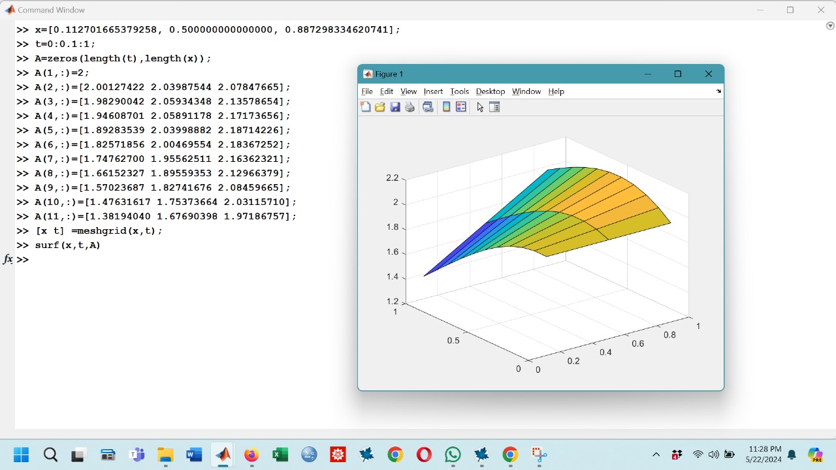Open WhatsApp from taskbar
836x470 pixels.
453,454
